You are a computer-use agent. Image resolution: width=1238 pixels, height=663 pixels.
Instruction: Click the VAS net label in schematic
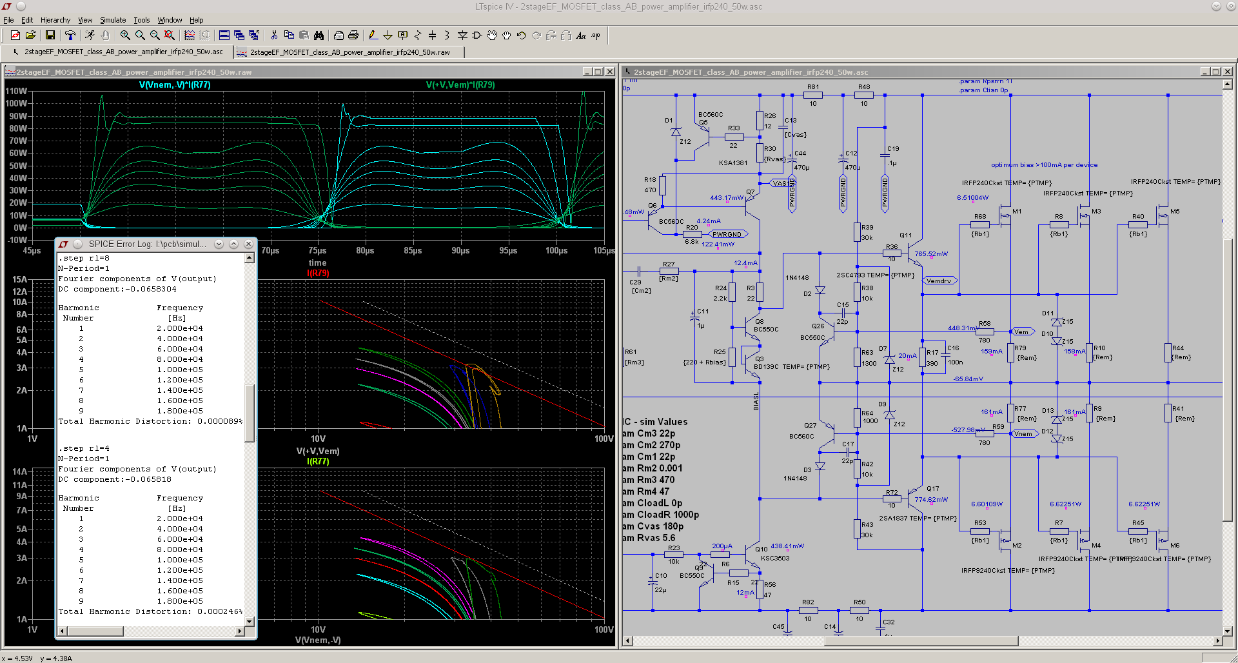pos(780,183)
